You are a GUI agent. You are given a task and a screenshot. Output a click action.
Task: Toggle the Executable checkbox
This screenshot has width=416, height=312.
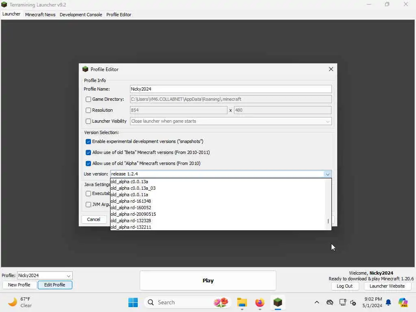(88, 194)
